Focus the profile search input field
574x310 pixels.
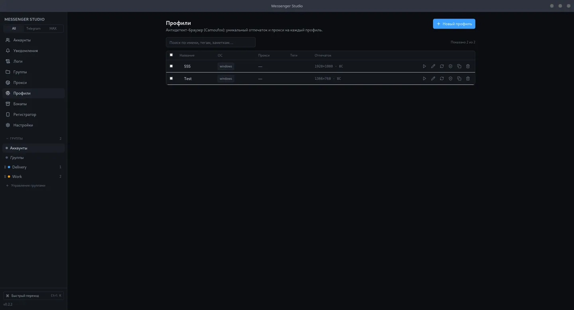click(x=210, y=43)
